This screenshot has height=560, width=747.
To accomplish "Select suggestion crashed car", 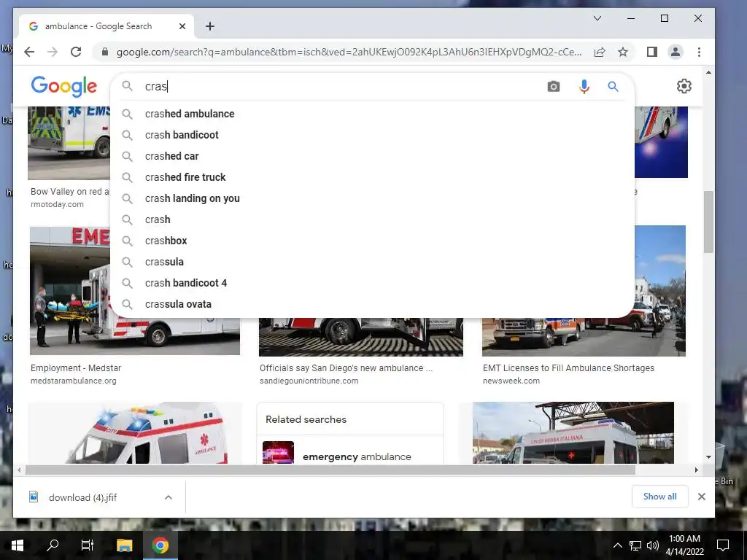I will pos(372,156).
